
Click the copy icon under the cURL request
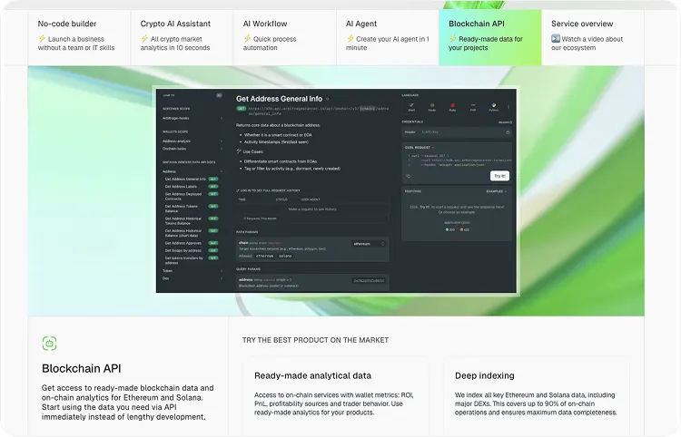409,176
